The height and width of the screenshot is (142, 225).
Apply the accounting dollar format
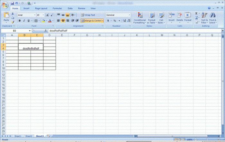click(108, 21)
